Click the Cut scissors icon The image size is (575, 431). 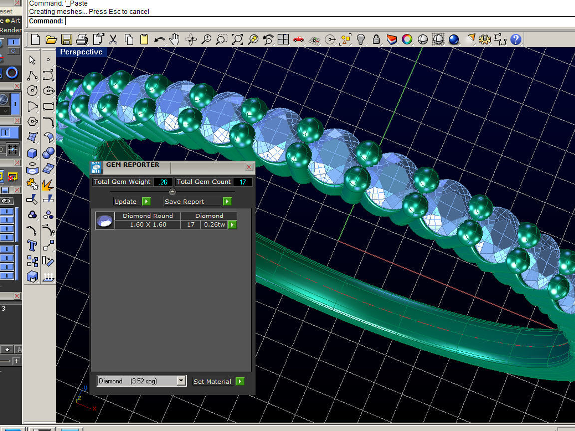pyautogui.click(x=113, y=39)
